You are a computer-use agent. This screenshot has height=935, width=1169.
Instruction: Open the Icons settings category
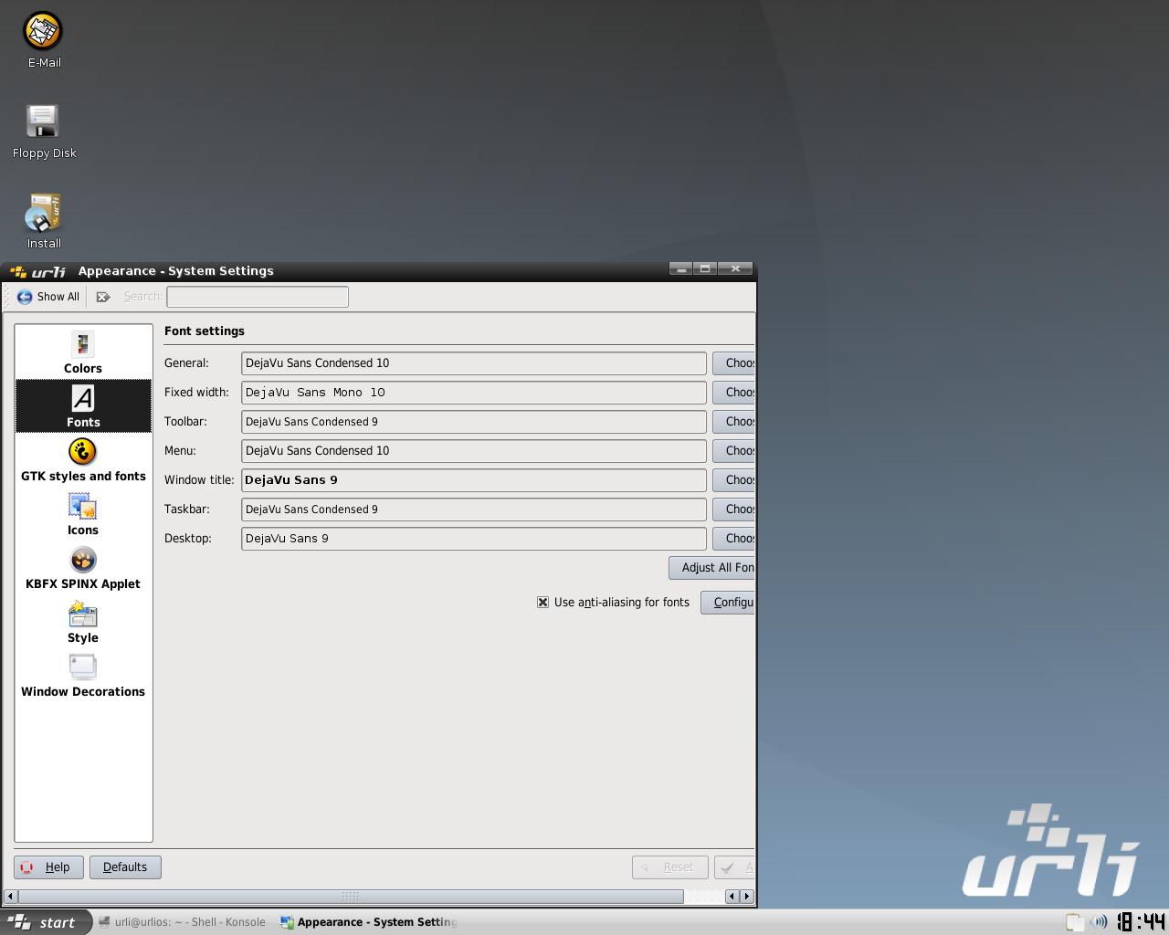[83, 514]
